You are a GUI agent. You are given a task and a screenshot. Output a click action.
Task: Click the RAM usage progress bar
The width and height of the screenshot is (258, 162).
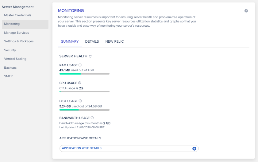(x=84, y=74)
